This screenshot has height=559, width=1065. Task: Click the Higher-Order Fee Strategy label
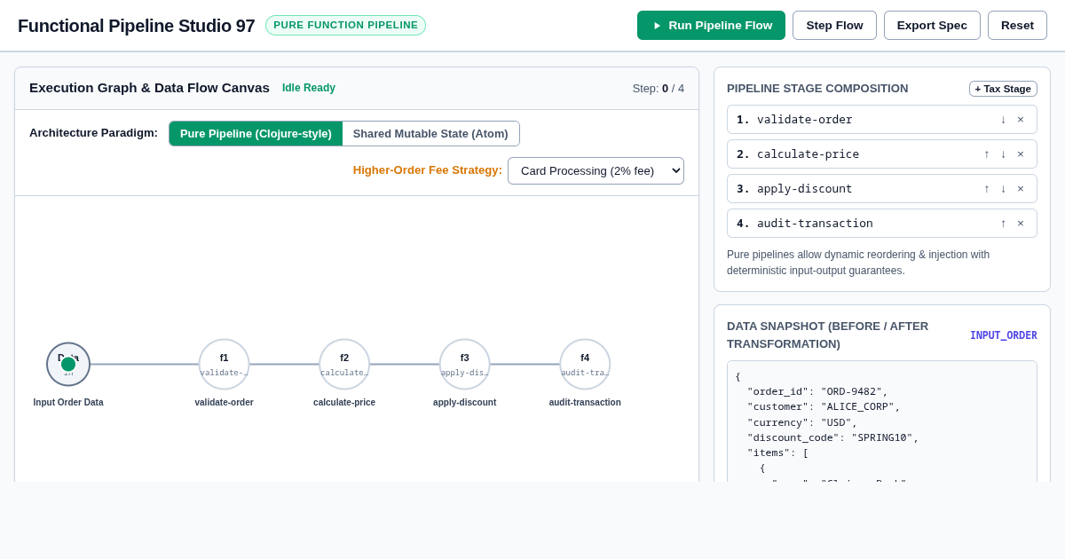pos(428,170)
